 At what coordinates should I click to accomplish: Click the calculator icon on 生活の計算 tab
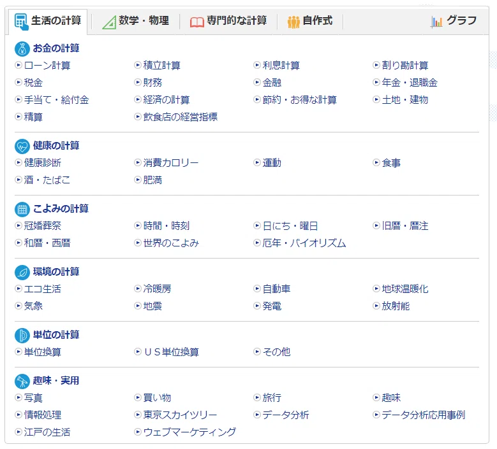22,22
